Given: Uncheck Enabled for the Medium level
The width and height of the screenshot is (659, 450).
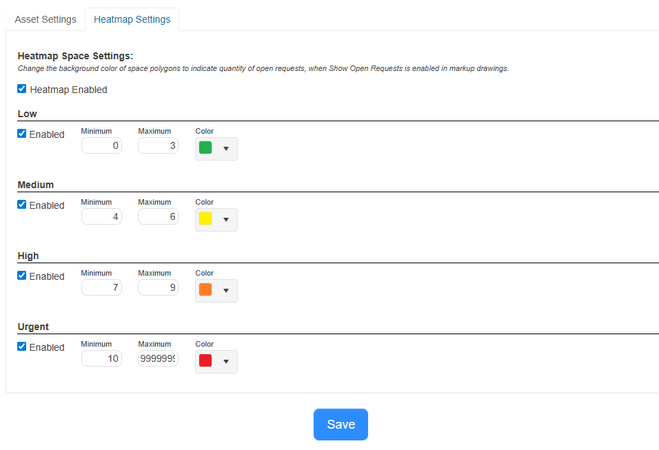Looking at the screenshot, I should click(21, 204).
